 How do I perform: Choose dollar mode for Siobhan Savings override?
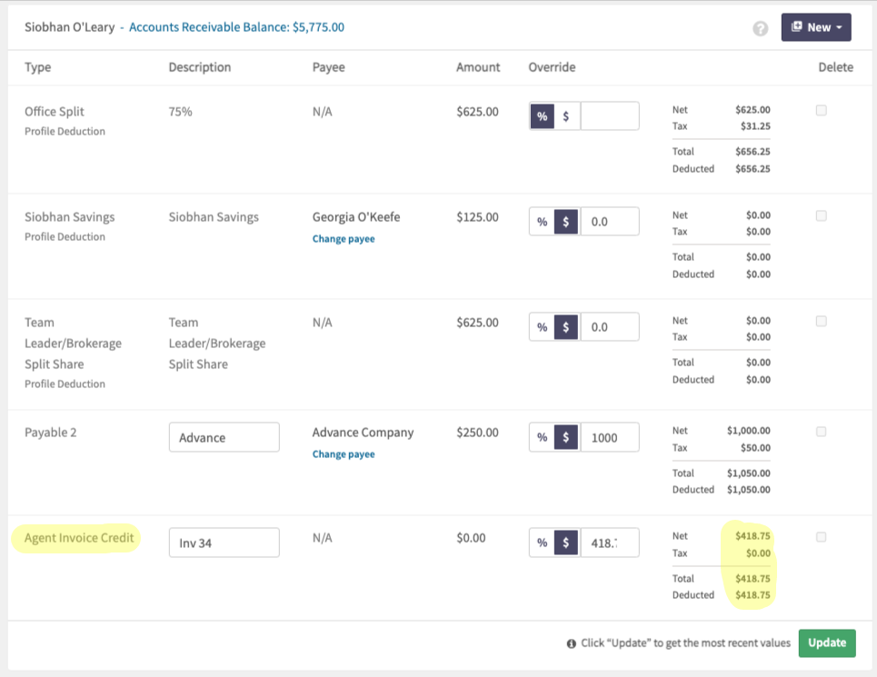(x=566, y=222)
